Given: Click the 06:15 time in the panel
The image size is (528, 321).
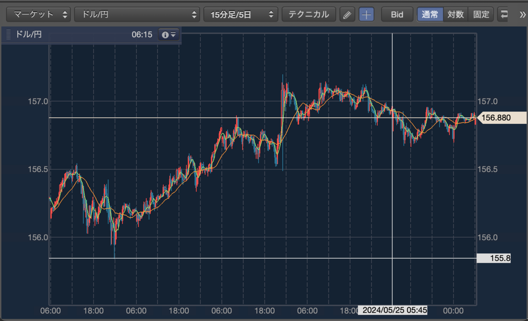Looking at the screenshot, I should [142, 35].
